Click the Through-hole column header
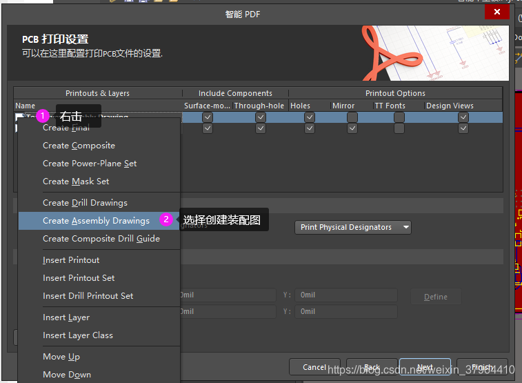 259,106
